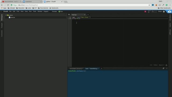Close the console panel
Image resolution: width=172 pixels, height=97 pixels.
tap(167, 68)
